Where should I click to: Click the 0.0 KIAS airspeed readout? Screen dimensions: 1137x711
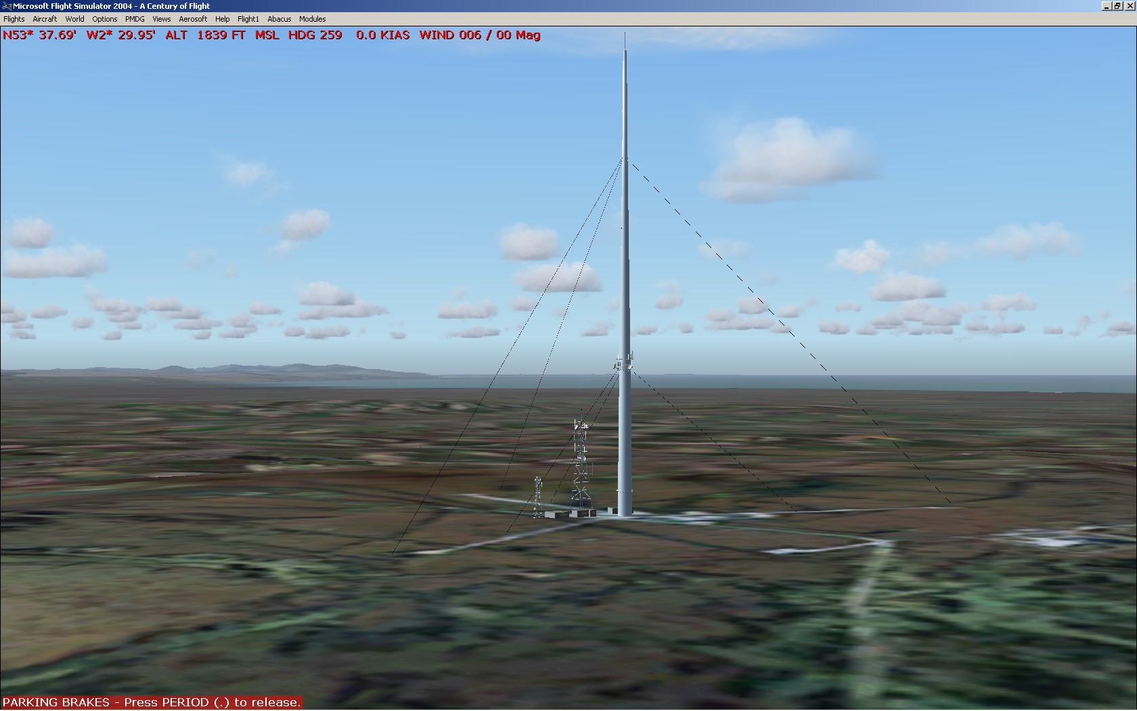pyautogui.click(x=382, y=35)
